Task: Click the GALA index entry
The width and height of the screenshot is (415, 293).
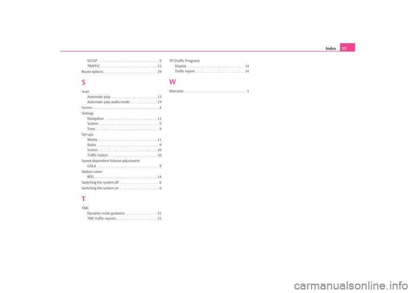Action: pos(91,166)
